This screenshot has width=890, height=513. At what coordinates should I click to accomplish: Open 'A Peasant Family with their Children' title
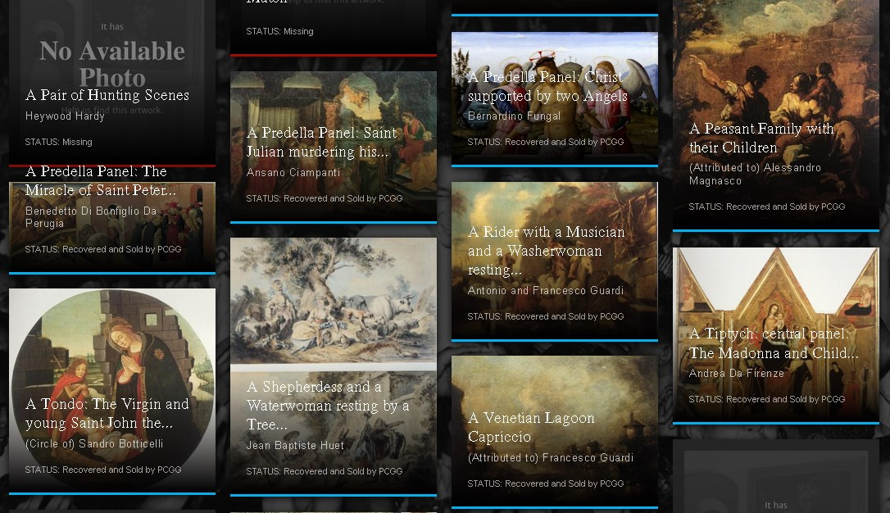click(x=761, y=138)
